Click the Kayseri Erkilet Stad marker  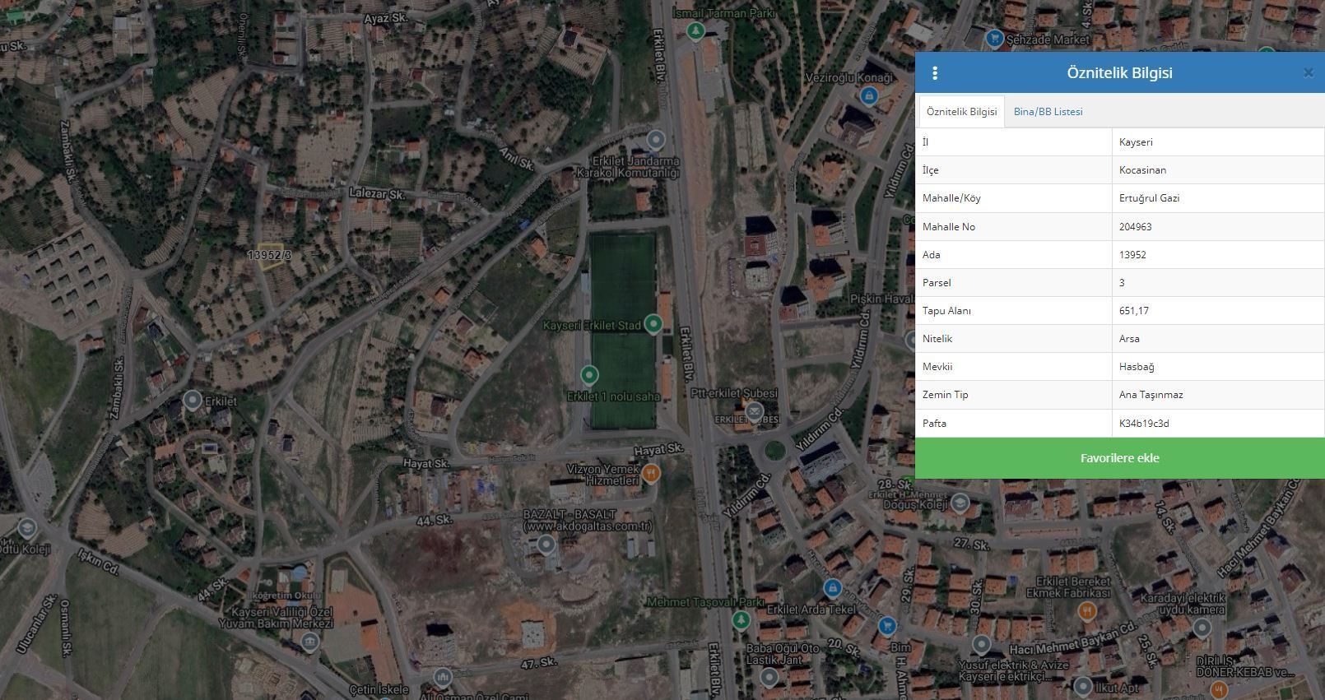(x=653, y=324)
